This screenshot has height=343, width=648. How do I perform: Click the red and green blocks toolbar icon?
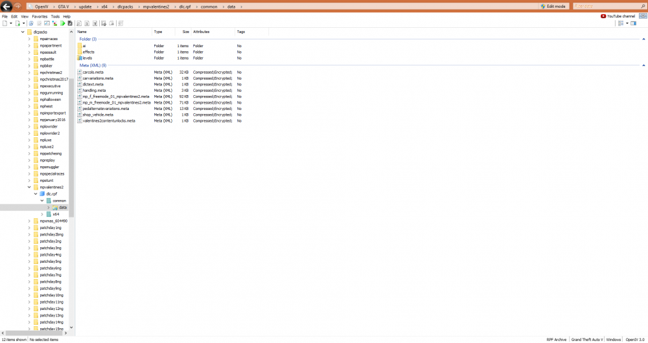tap(54, 23)
